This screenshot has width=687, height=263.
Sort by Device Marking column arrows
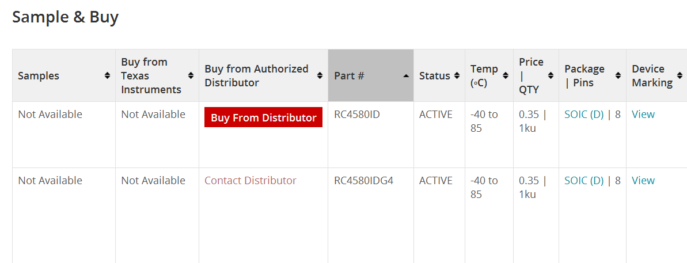680,75
